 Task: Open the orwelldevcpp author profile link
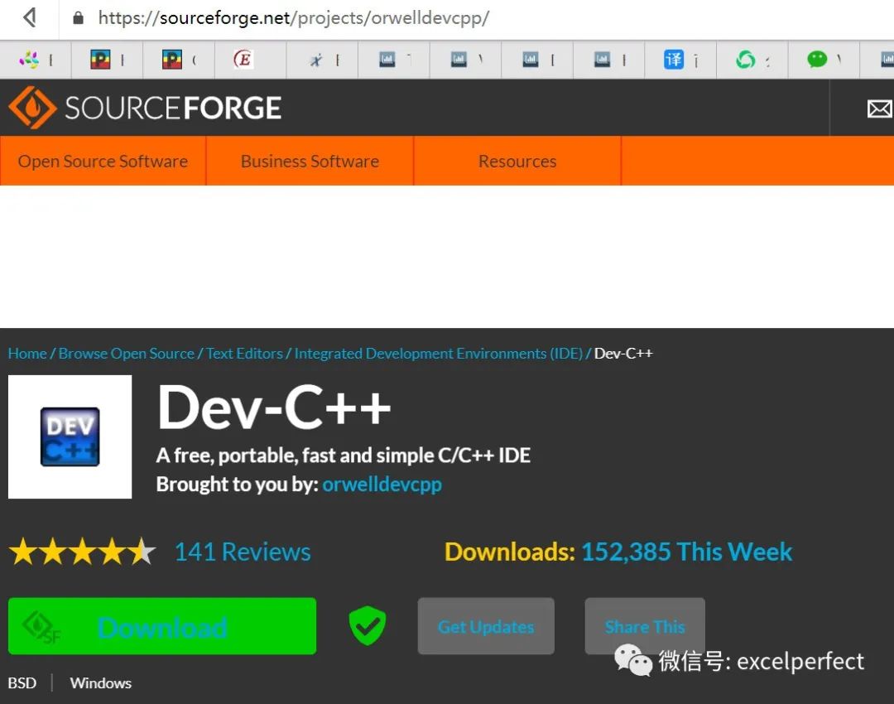tap(382, 484)
